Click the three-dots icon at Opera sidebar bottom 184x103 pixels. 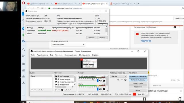[x=24, y=95]
